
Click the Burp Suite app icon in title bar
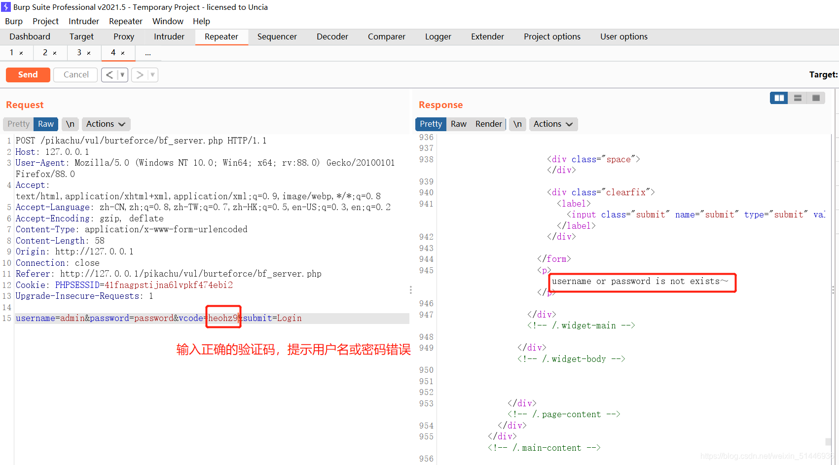click(x=6, y=7)
